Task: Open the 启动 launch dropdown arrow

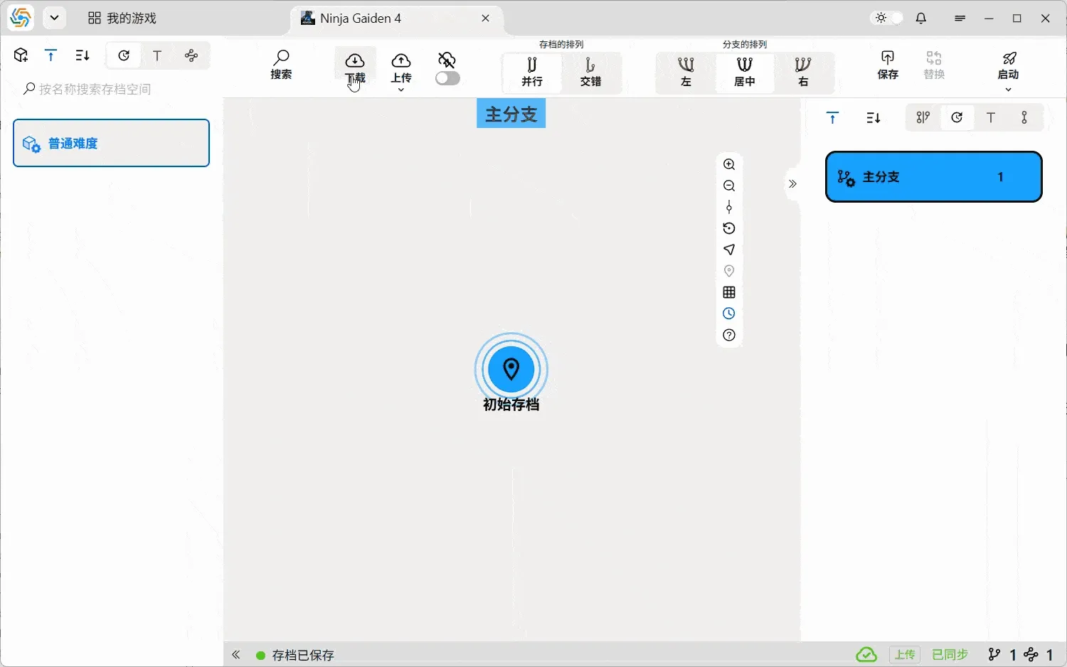Action: 1009,89
